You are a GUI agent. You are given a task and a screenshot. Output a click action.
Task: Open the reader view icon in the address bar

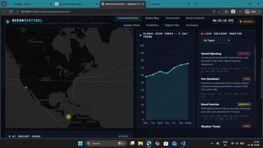pos(214,11)
